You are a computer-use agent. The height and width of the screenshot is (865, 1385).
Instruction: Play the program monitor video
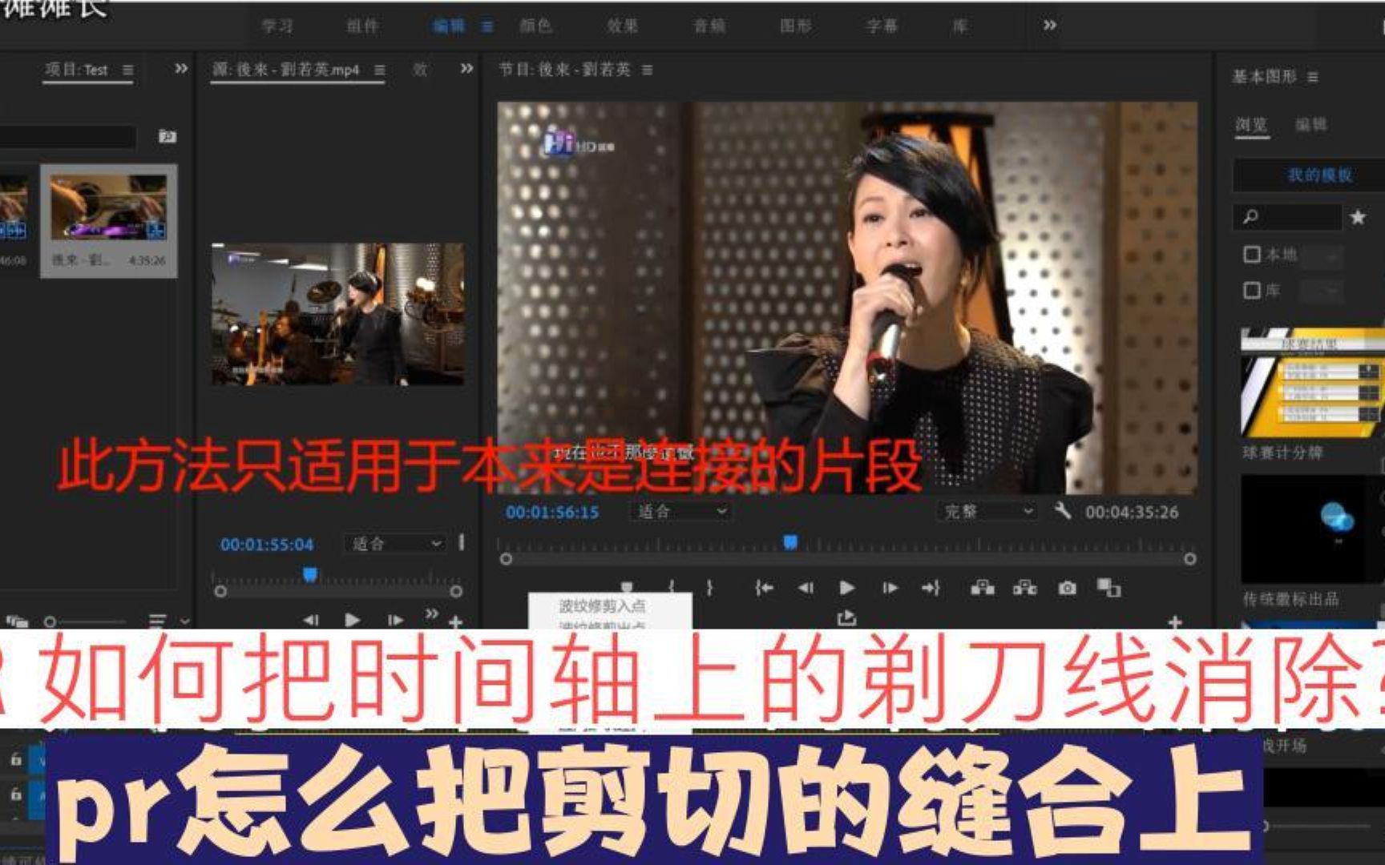pyautogui.click(x=847, y=588)
